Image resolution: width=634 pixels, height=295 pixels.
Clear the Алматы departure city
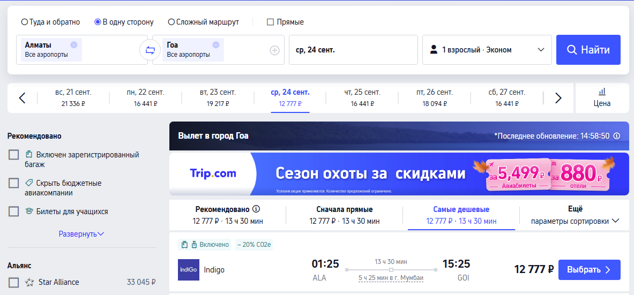[x=73, y=45]
